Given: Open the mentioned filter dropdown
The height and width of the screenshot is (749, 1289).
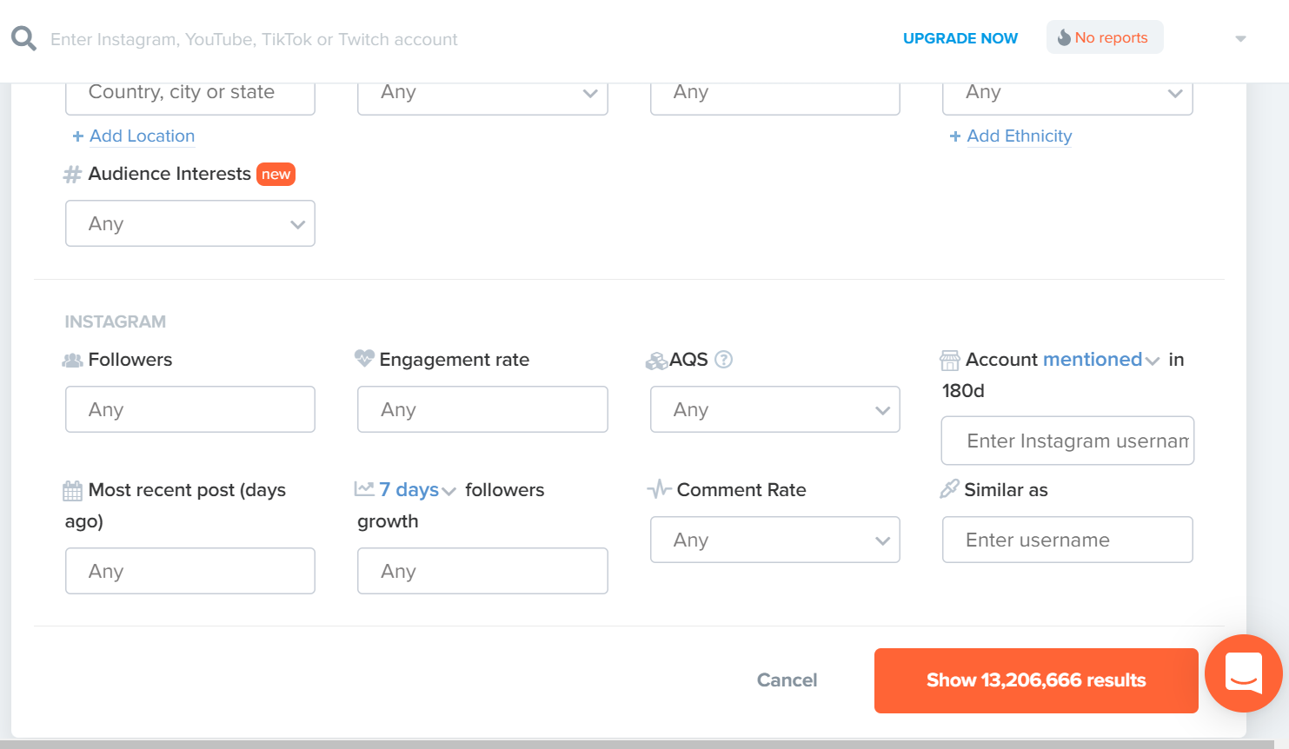Looking at the screenshot, I should [1102, 359].
